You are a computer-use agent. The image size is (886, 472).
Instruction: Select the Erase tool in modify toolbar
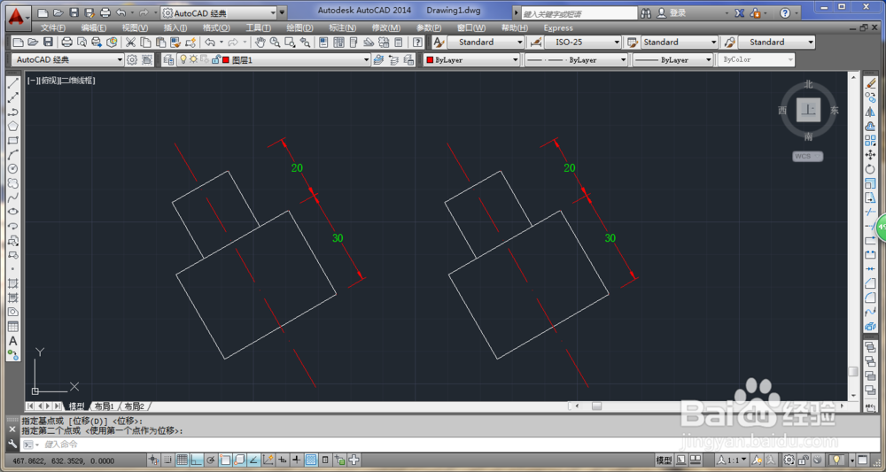870,83
